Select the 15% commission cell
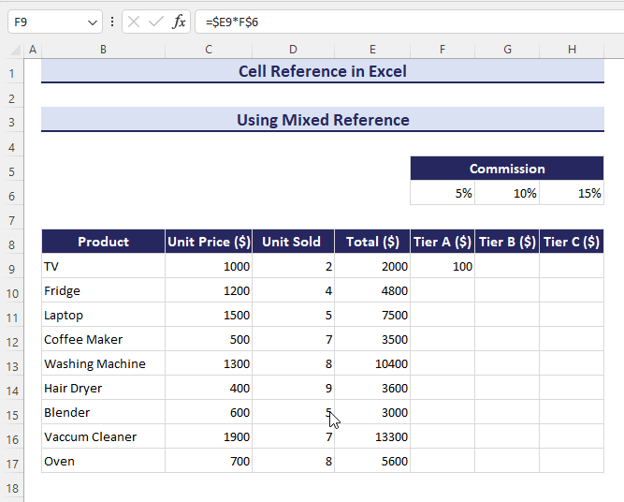 (x=572, y=194)
